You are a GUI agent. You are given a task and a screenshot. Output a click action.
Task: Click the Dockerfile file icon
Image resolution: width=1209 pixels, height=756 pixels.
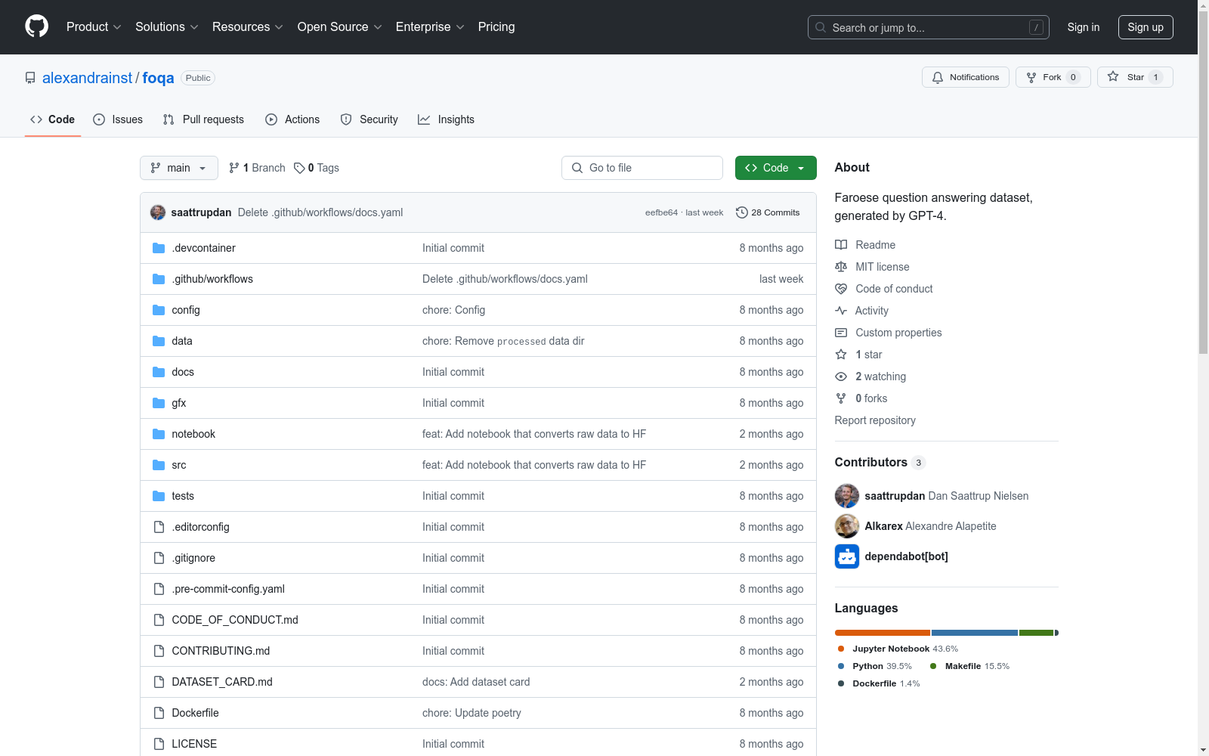(159, 713)
